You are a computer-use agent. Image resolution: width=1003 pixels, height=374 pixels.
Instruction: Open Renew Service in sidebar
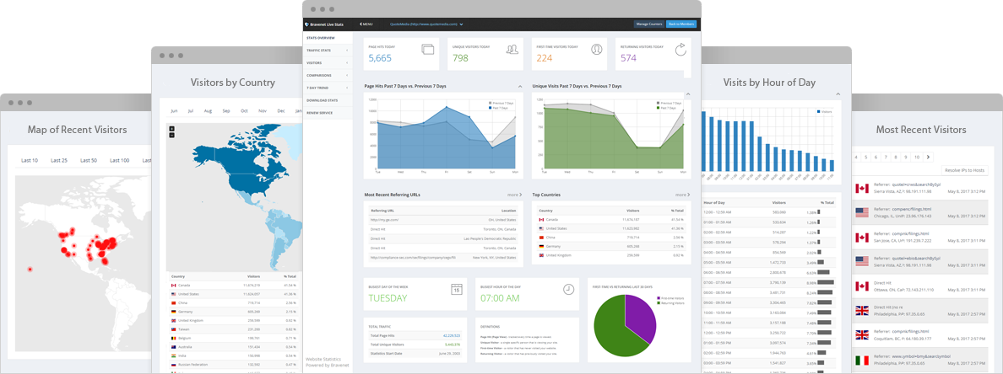[x=328, y=112]
